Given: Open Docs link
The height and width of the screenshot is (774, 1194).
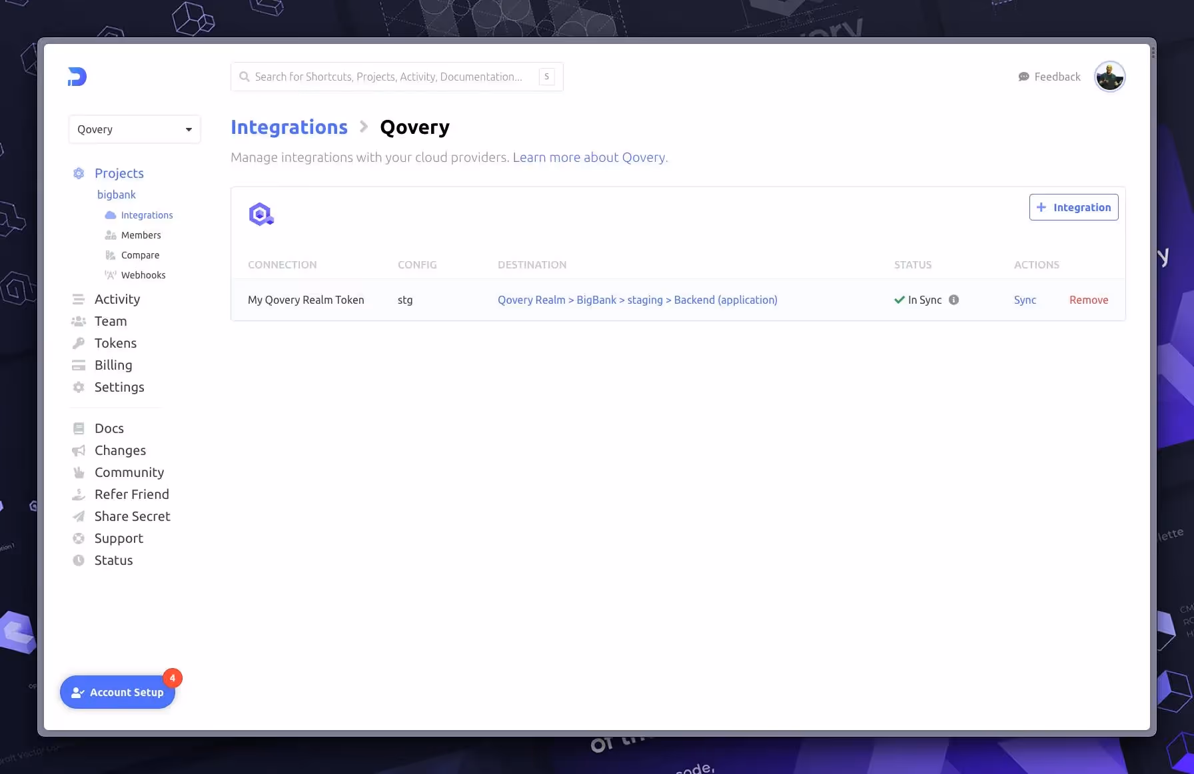Looking at the screenshot, I should [x=109, y=428].
